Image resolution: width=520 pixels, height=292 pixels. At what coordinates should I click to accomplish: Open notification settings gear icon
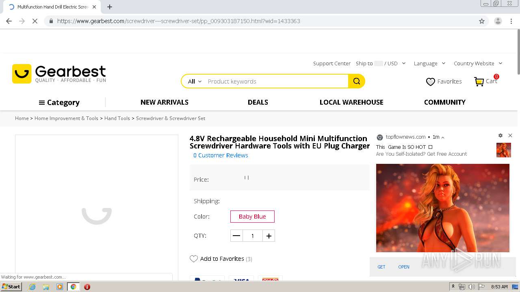tap(500, 135)
